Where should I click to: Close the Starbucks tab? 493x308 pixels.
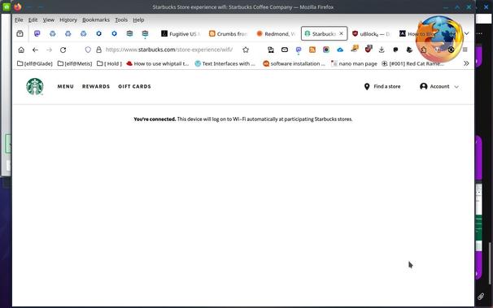341,33
